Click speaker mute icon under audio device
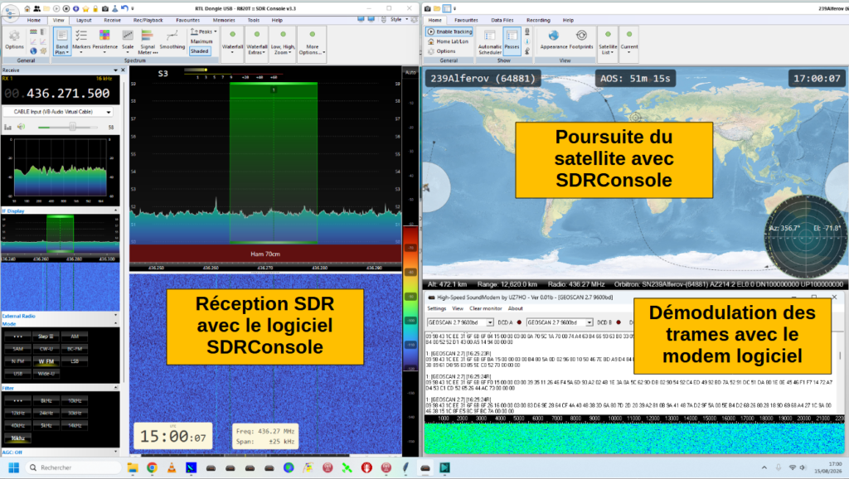 click(21, 127)
